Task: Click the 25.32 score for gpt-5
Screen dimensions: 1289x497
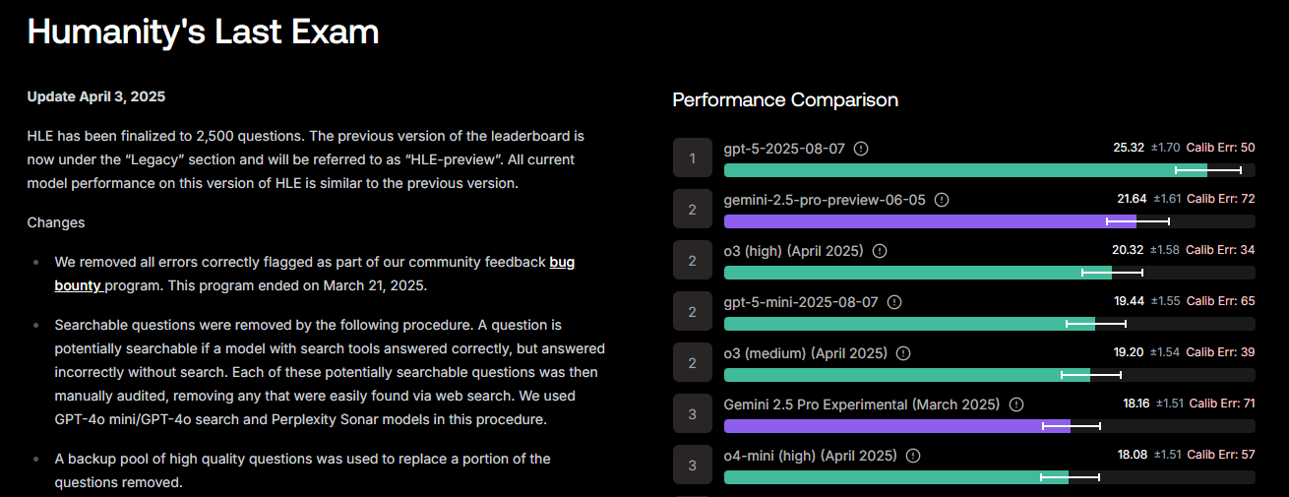Action: click(x=1129, y=148)
